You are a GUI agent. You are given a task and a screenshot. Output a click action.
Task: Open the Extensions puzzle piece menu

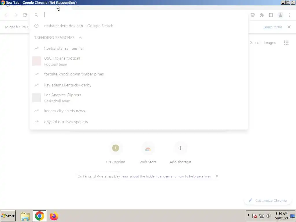(x=262, y=15)
